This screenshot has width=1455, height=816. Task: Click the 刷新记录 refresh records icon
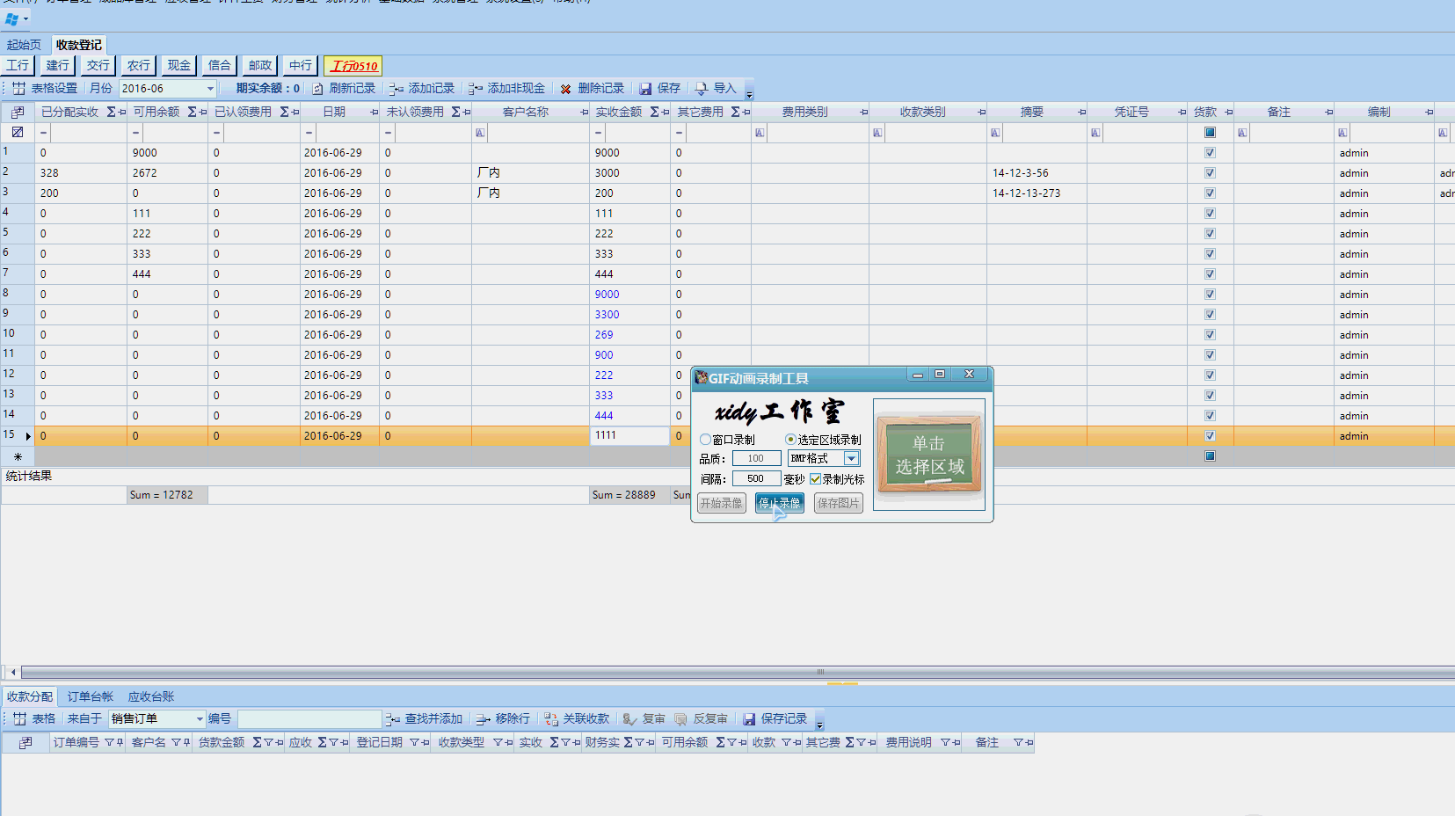[318, 89]
